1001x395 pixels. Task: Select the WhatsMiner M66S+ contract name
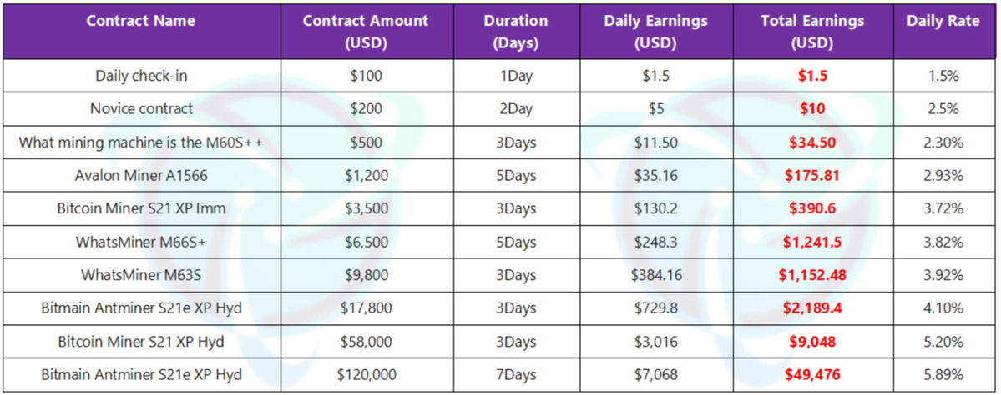pos(141,242)
